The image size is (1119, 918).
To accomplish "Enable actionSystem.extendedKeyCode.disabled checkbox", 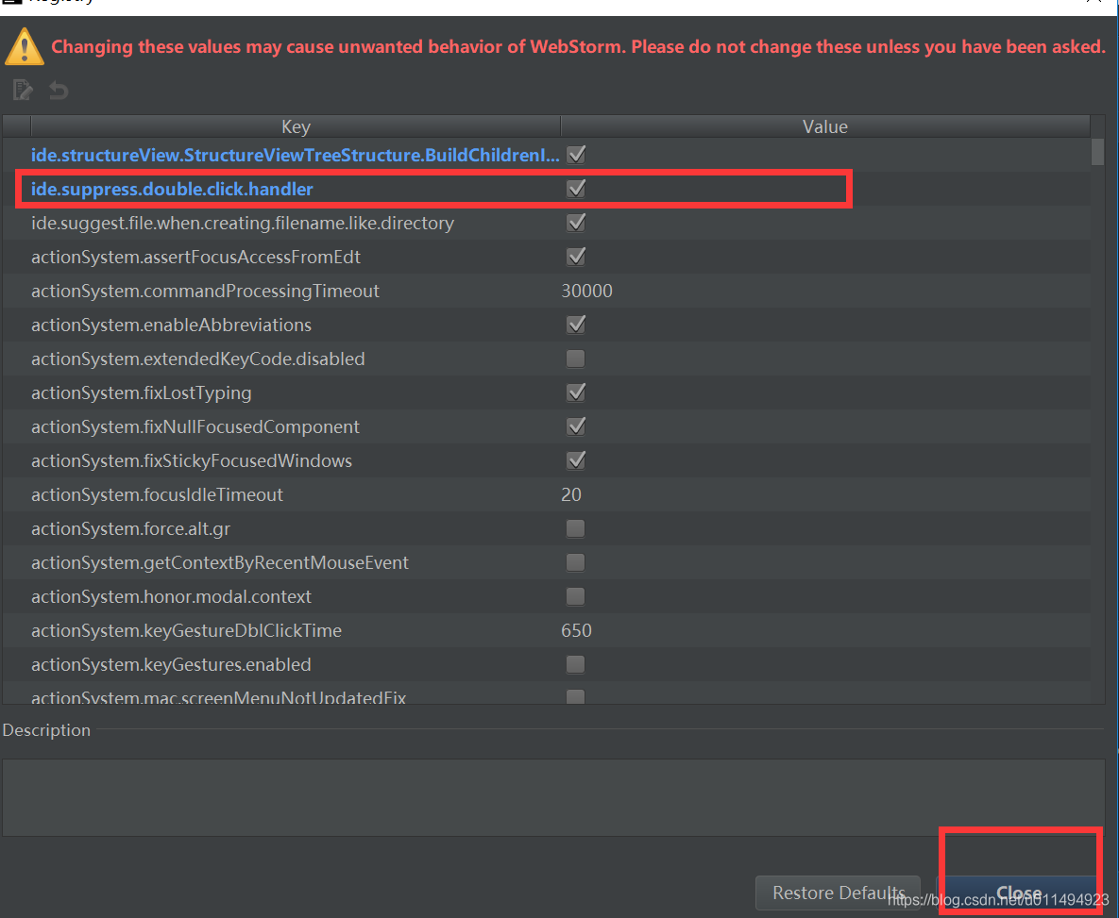I will pos(575,359).
